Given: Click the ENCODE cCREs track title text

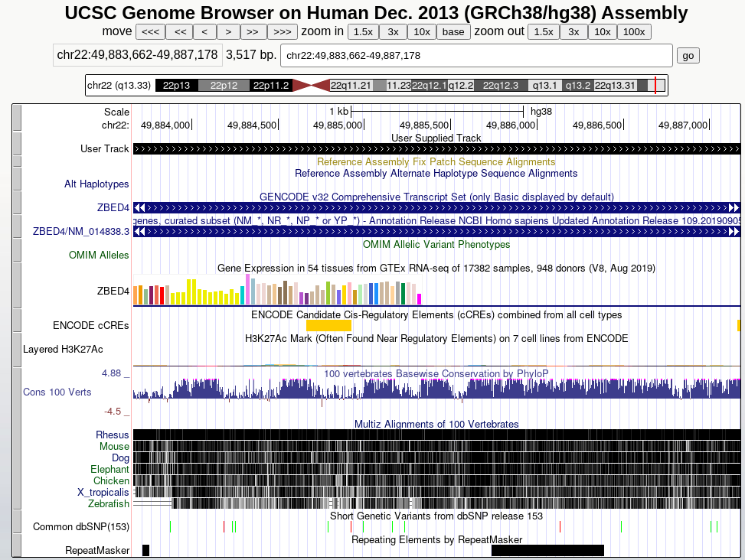Looking at the screenshot, I should [x=436, y=314].
